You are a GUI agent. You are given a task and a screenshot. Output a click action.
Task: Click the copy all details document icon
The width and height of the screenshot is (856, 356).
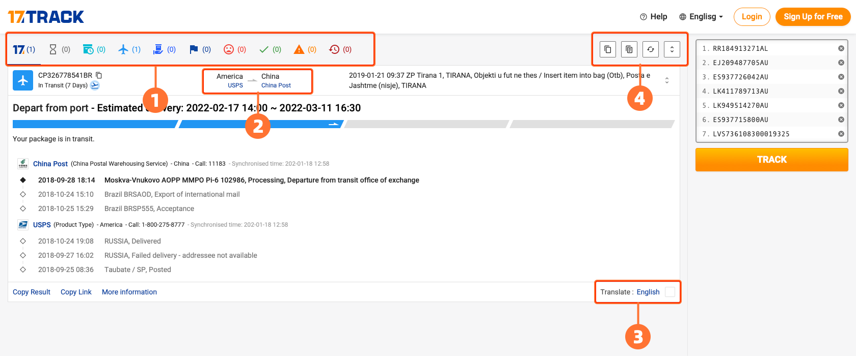(x=629, y=49)
